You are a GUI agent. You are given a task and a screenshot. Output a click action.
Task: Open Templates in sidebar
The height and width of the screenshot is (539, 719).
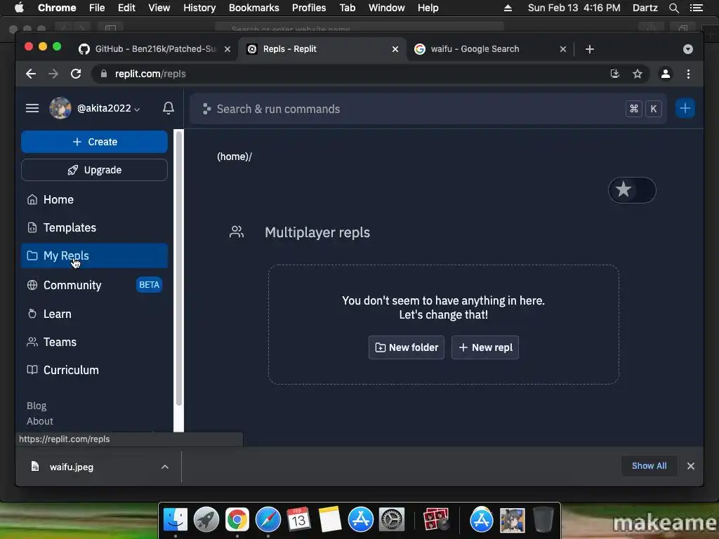pos(95,228)
